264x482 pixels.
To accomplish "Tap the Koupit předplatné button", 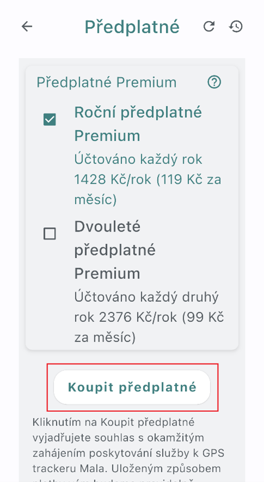I will 132,387.
